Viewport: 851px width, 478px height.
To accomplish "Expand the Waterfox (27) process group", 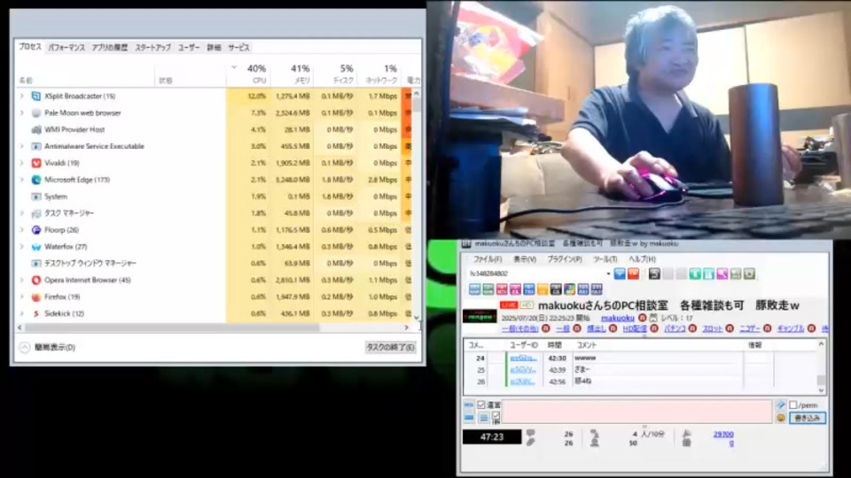I will (x=21, y=247).
